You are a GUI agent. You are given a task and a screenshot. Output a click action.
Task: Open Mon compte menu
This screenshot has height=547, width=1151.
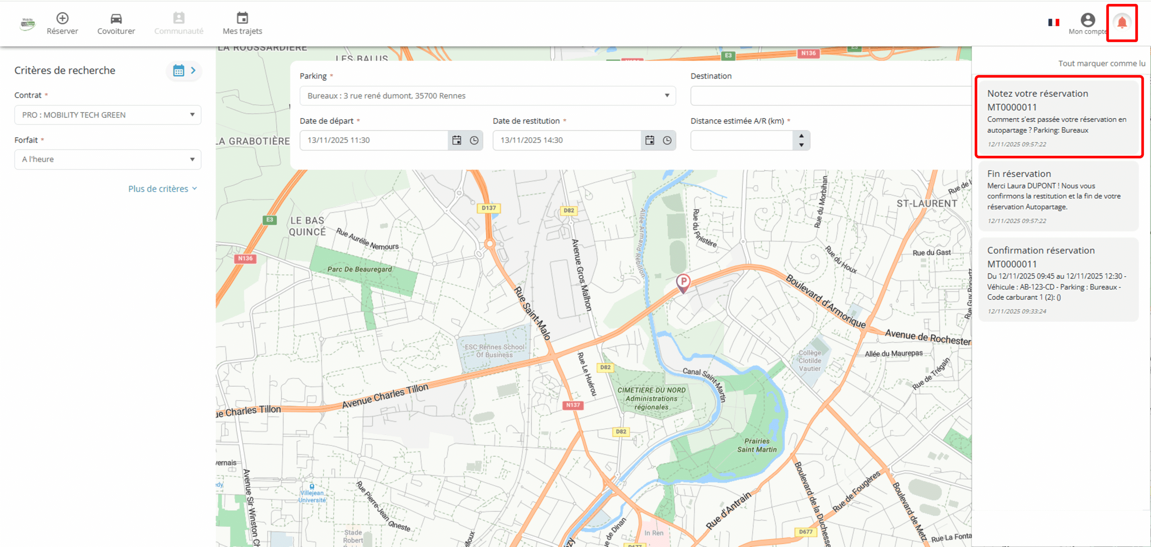click(x=1087, y=24)
